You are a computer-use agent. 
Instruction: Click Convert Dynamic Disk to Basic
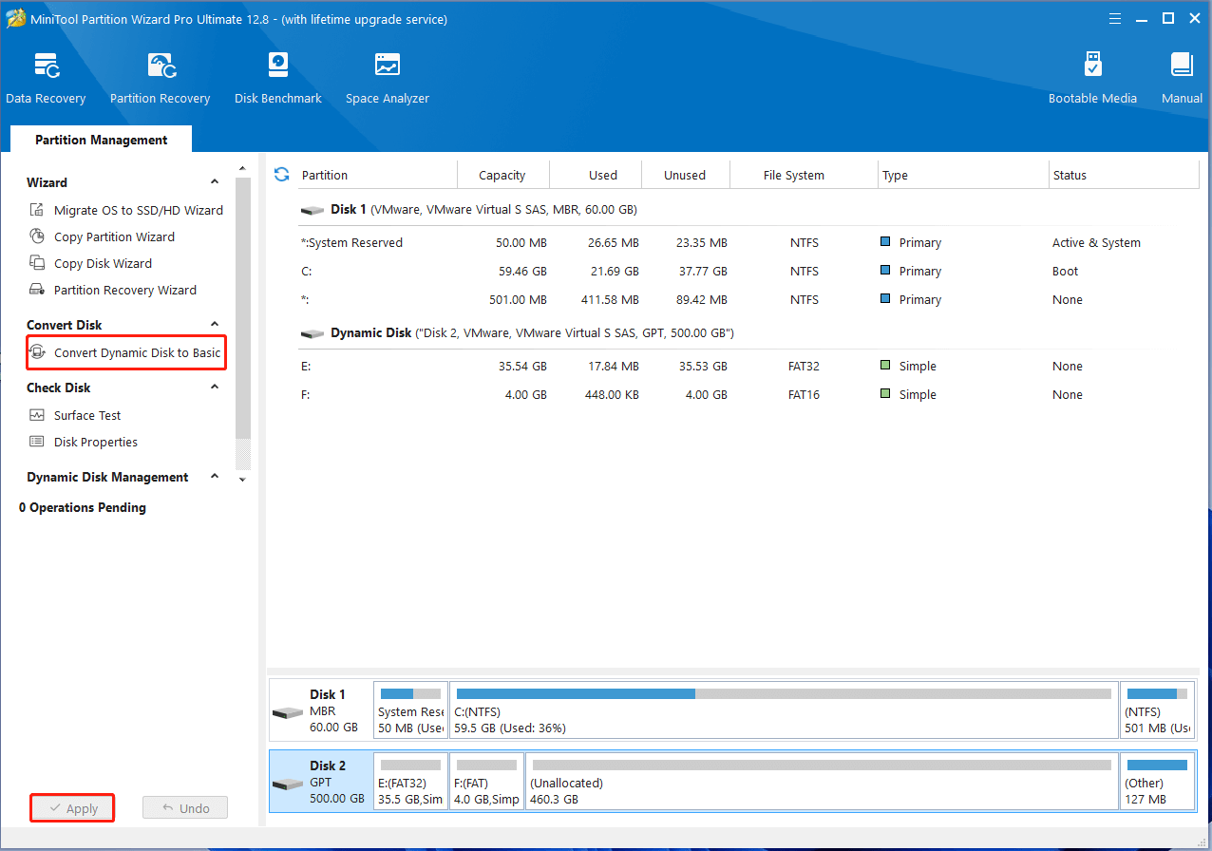point(137,352)
